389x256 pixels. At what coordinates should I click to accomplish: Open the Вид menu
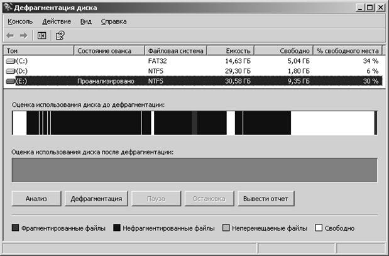point(86,21)
